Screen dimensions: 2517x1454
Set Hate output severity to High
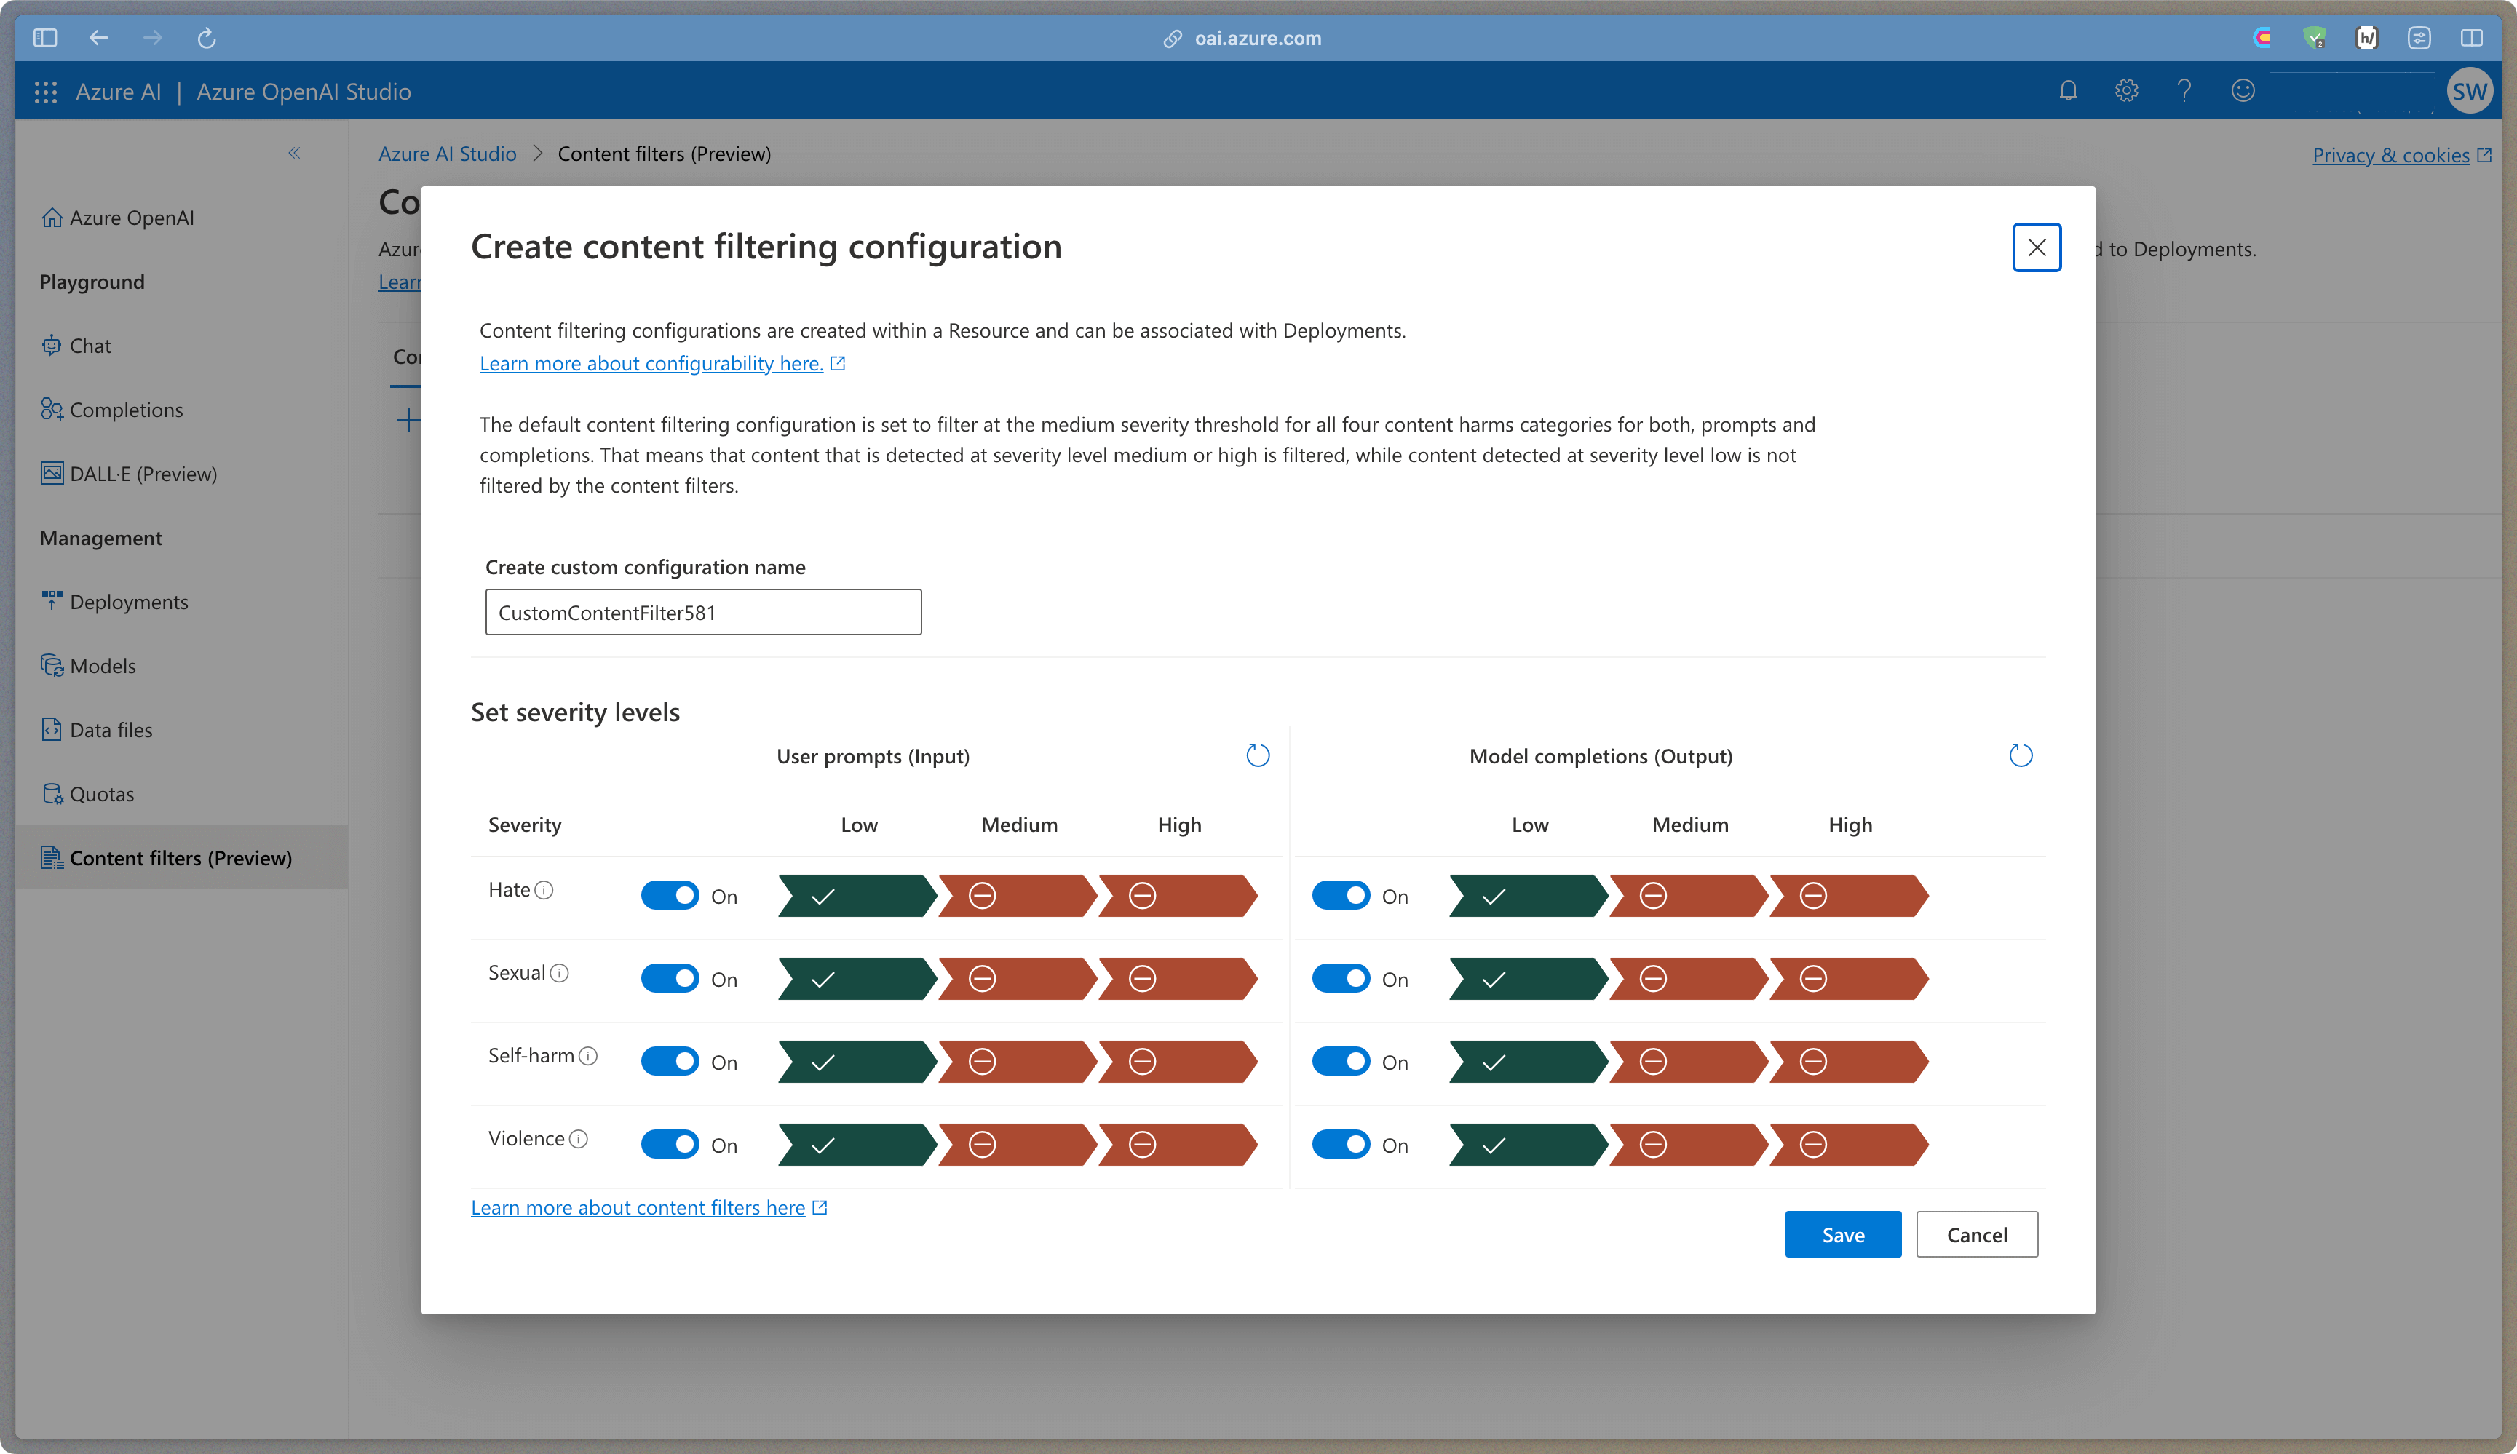[1849, 896]
